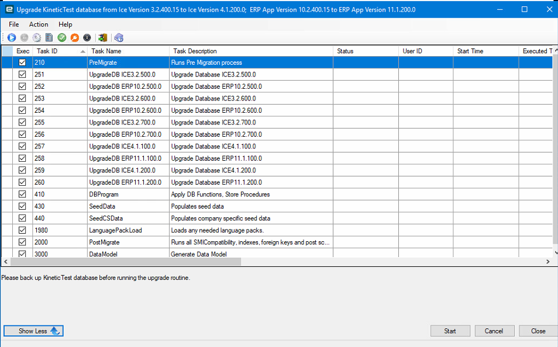The width and height of the screenshot is (558, 347).
Task: Click the horizontal scrollbar right arrow
Action: pos(547,262)
